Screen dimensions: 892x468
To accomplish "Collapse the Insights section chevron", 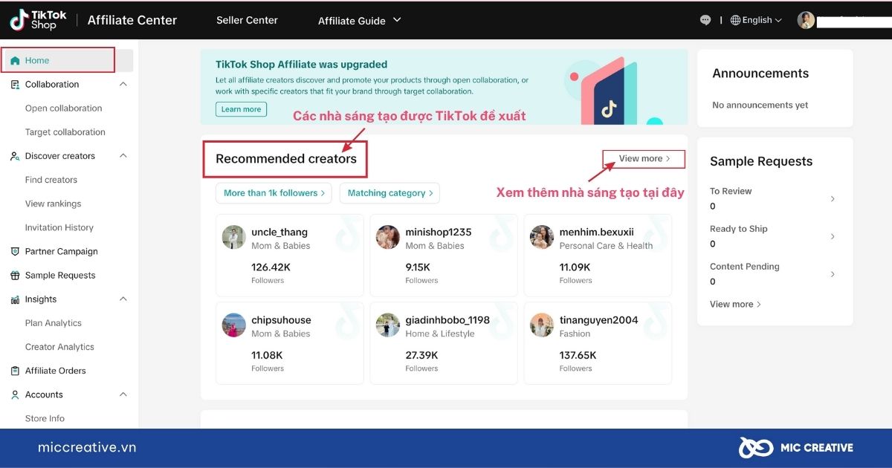I will coord(123,299).
